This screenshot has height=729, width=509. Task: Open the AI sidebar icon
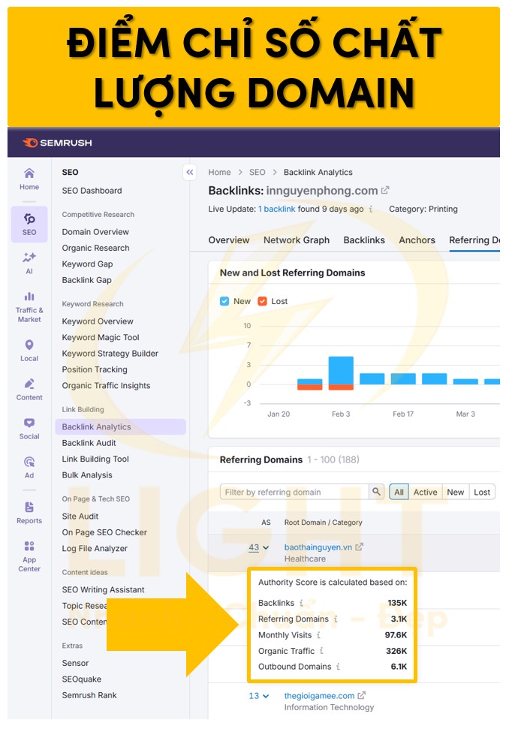pos(29,263)
